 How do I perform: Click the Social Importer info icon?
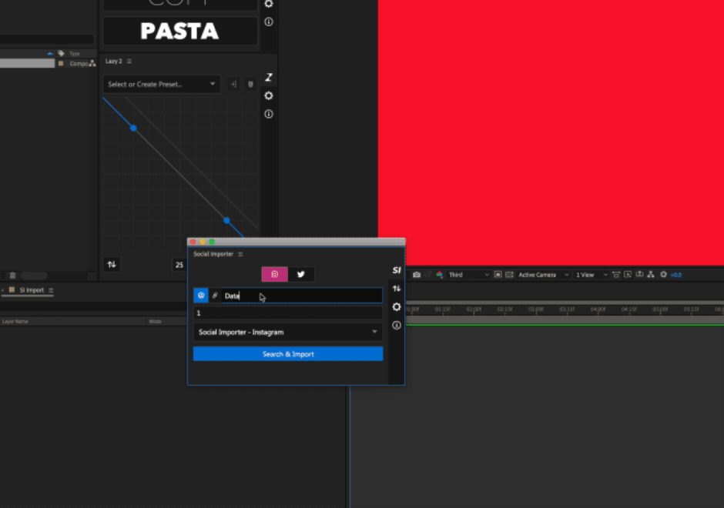click(x=397, y=326)
